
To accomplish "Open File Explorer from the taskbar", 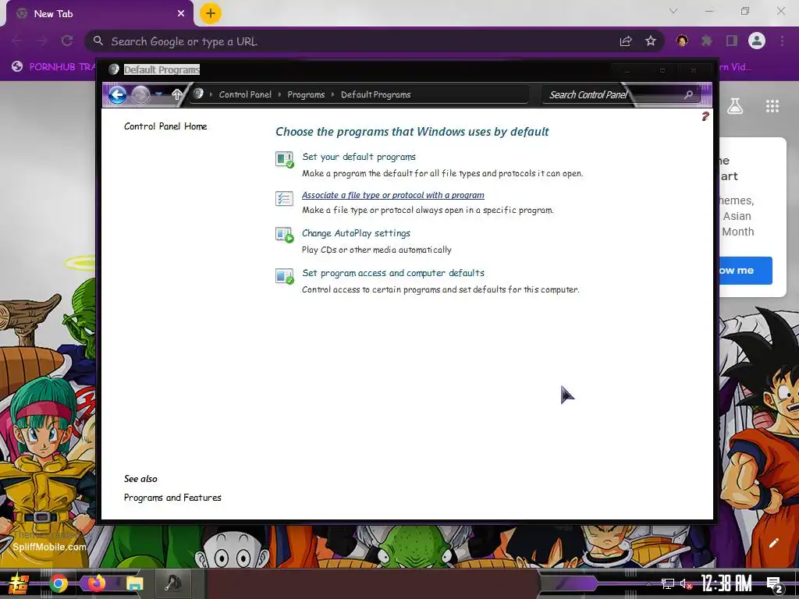I will (x=134, y=583).
